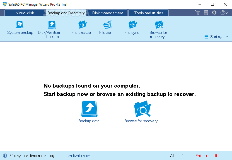
Task: Click the Backup data text link
Action: (89, 121)
